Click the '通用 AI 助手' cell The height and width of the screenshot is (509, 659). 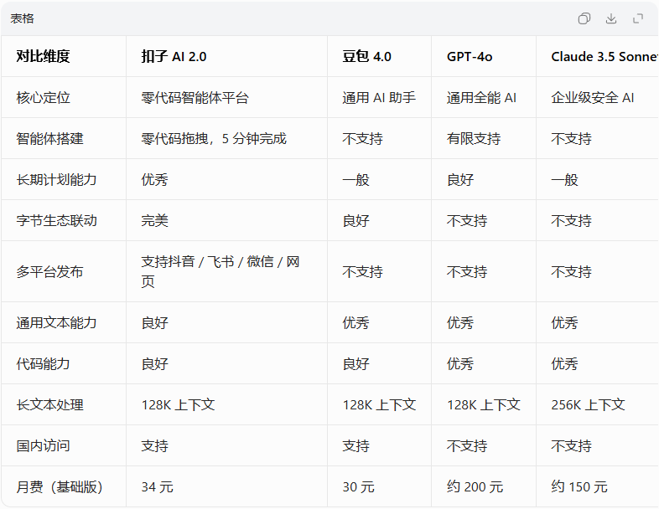[379, 97]
